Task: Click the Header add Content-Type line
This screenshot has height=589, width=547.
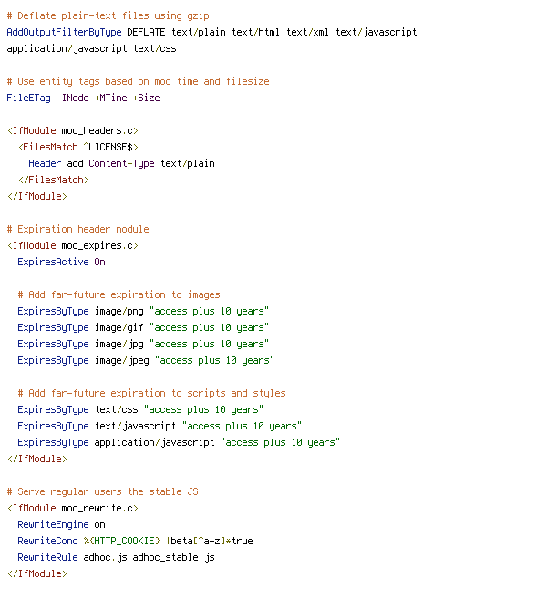Action: (122, 164)
